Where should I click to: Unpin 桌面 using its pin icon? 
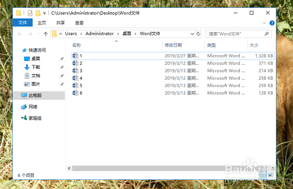(x=62, y=59)
